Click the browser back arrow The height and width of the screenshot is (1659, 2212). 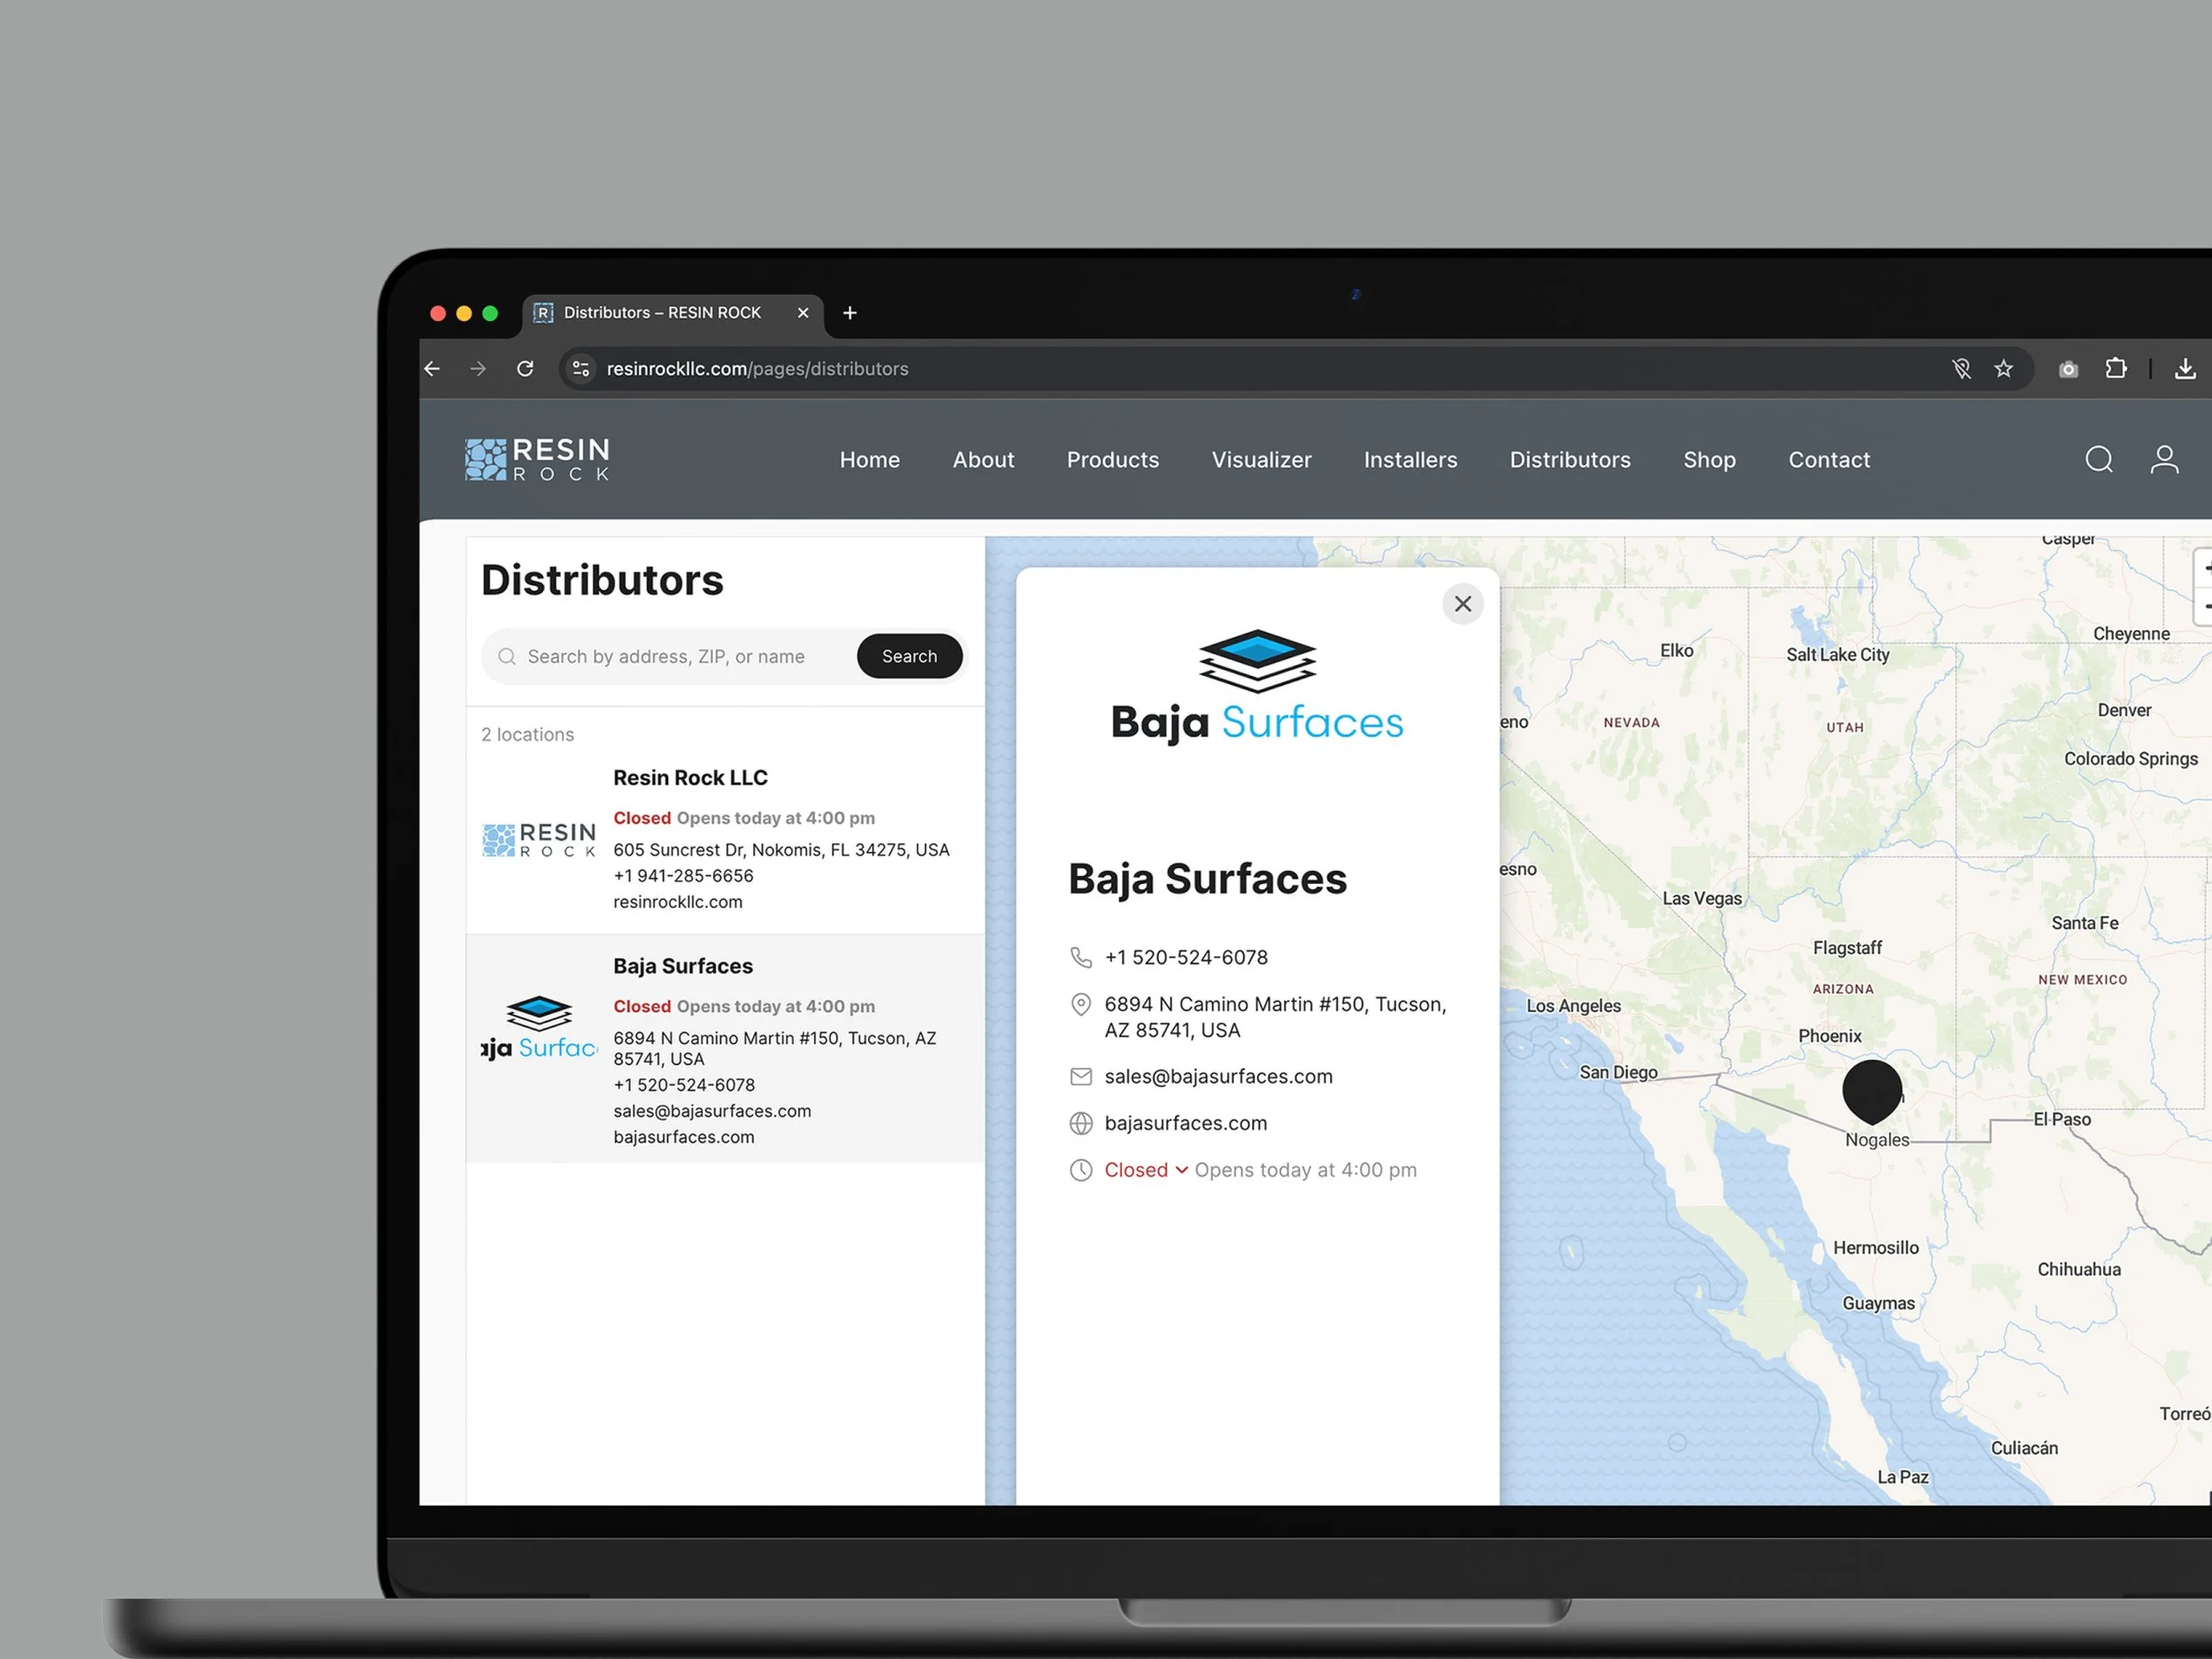click(x=432, y=369)
